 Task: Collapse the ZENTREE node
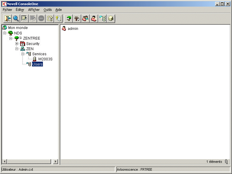11,38
